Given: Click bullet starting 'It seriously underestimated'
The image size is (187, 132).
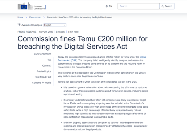Looking at the screenshot, I should tap(106, 109).
